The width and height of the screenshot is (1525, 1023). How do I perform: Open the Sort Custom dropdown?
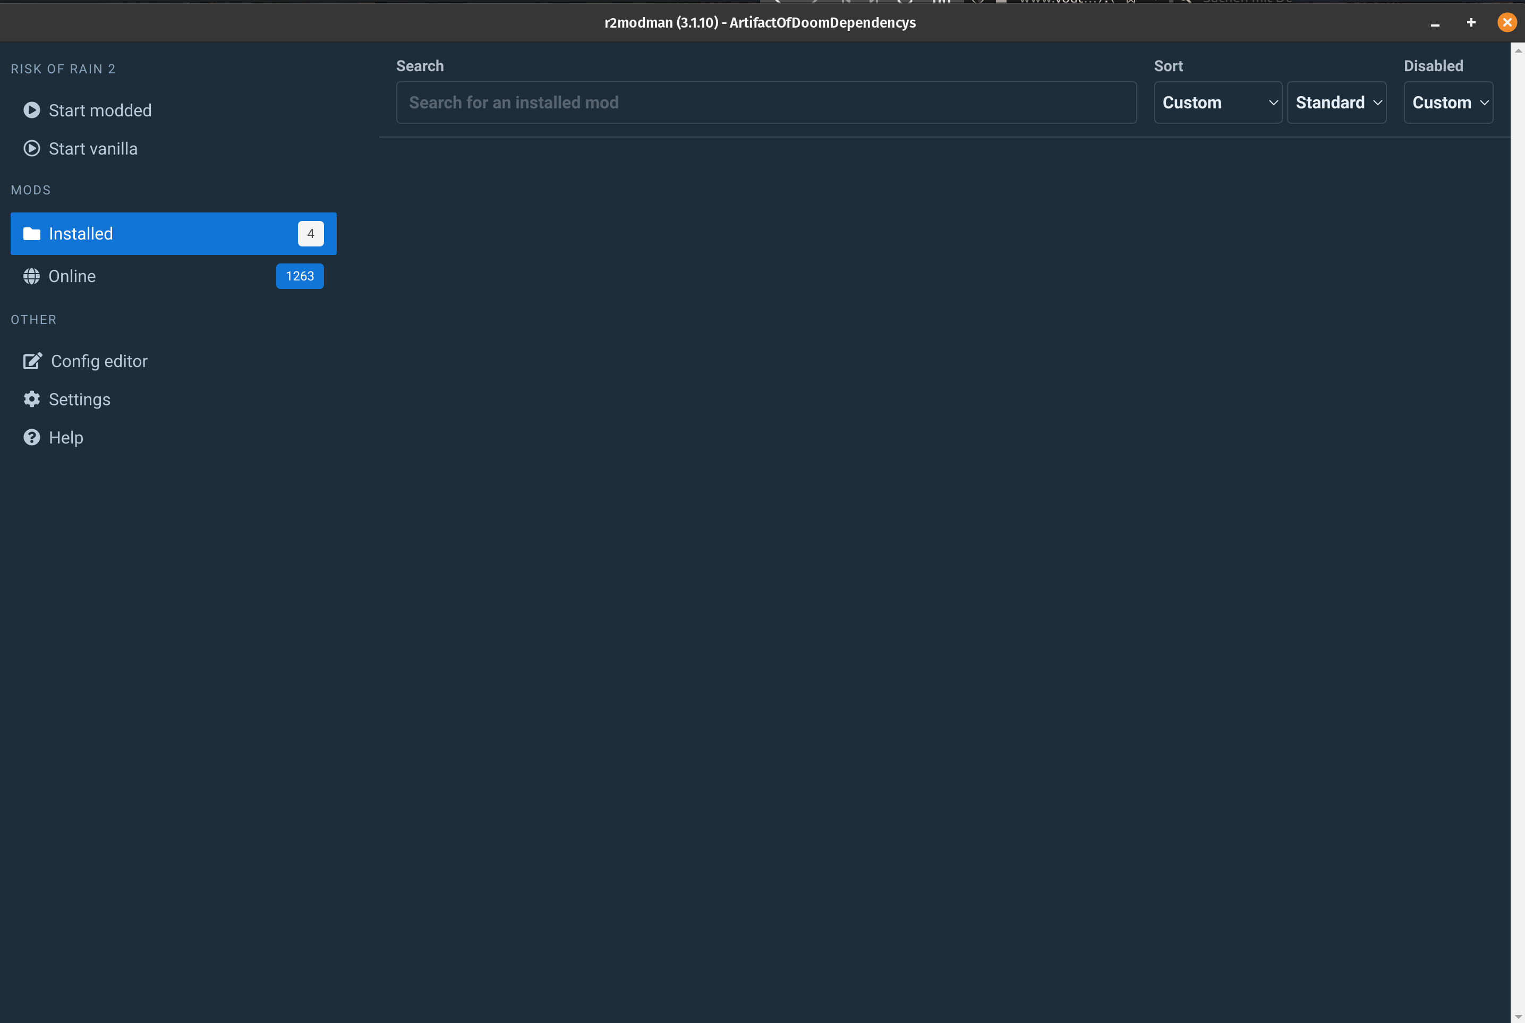[x=1217, y=103]
